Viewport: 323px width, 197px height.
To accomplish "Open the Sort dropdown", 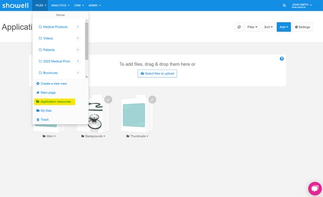I will pyautogui.click(x=268, y=27).
